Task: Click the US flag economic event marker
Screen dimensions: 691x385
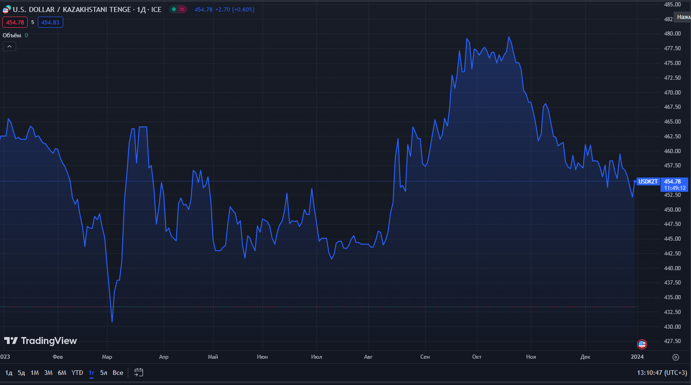Action: 642,344
